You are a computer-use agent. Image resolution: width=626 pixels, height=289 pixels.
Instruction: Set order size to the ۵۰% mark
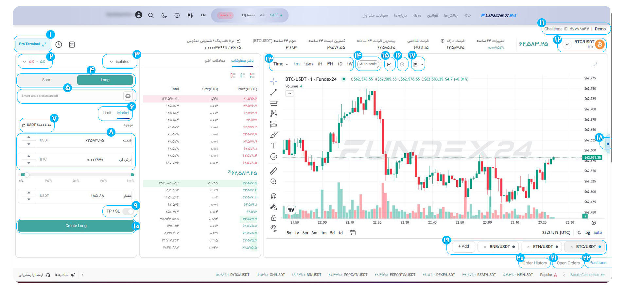tap(76, 181)
